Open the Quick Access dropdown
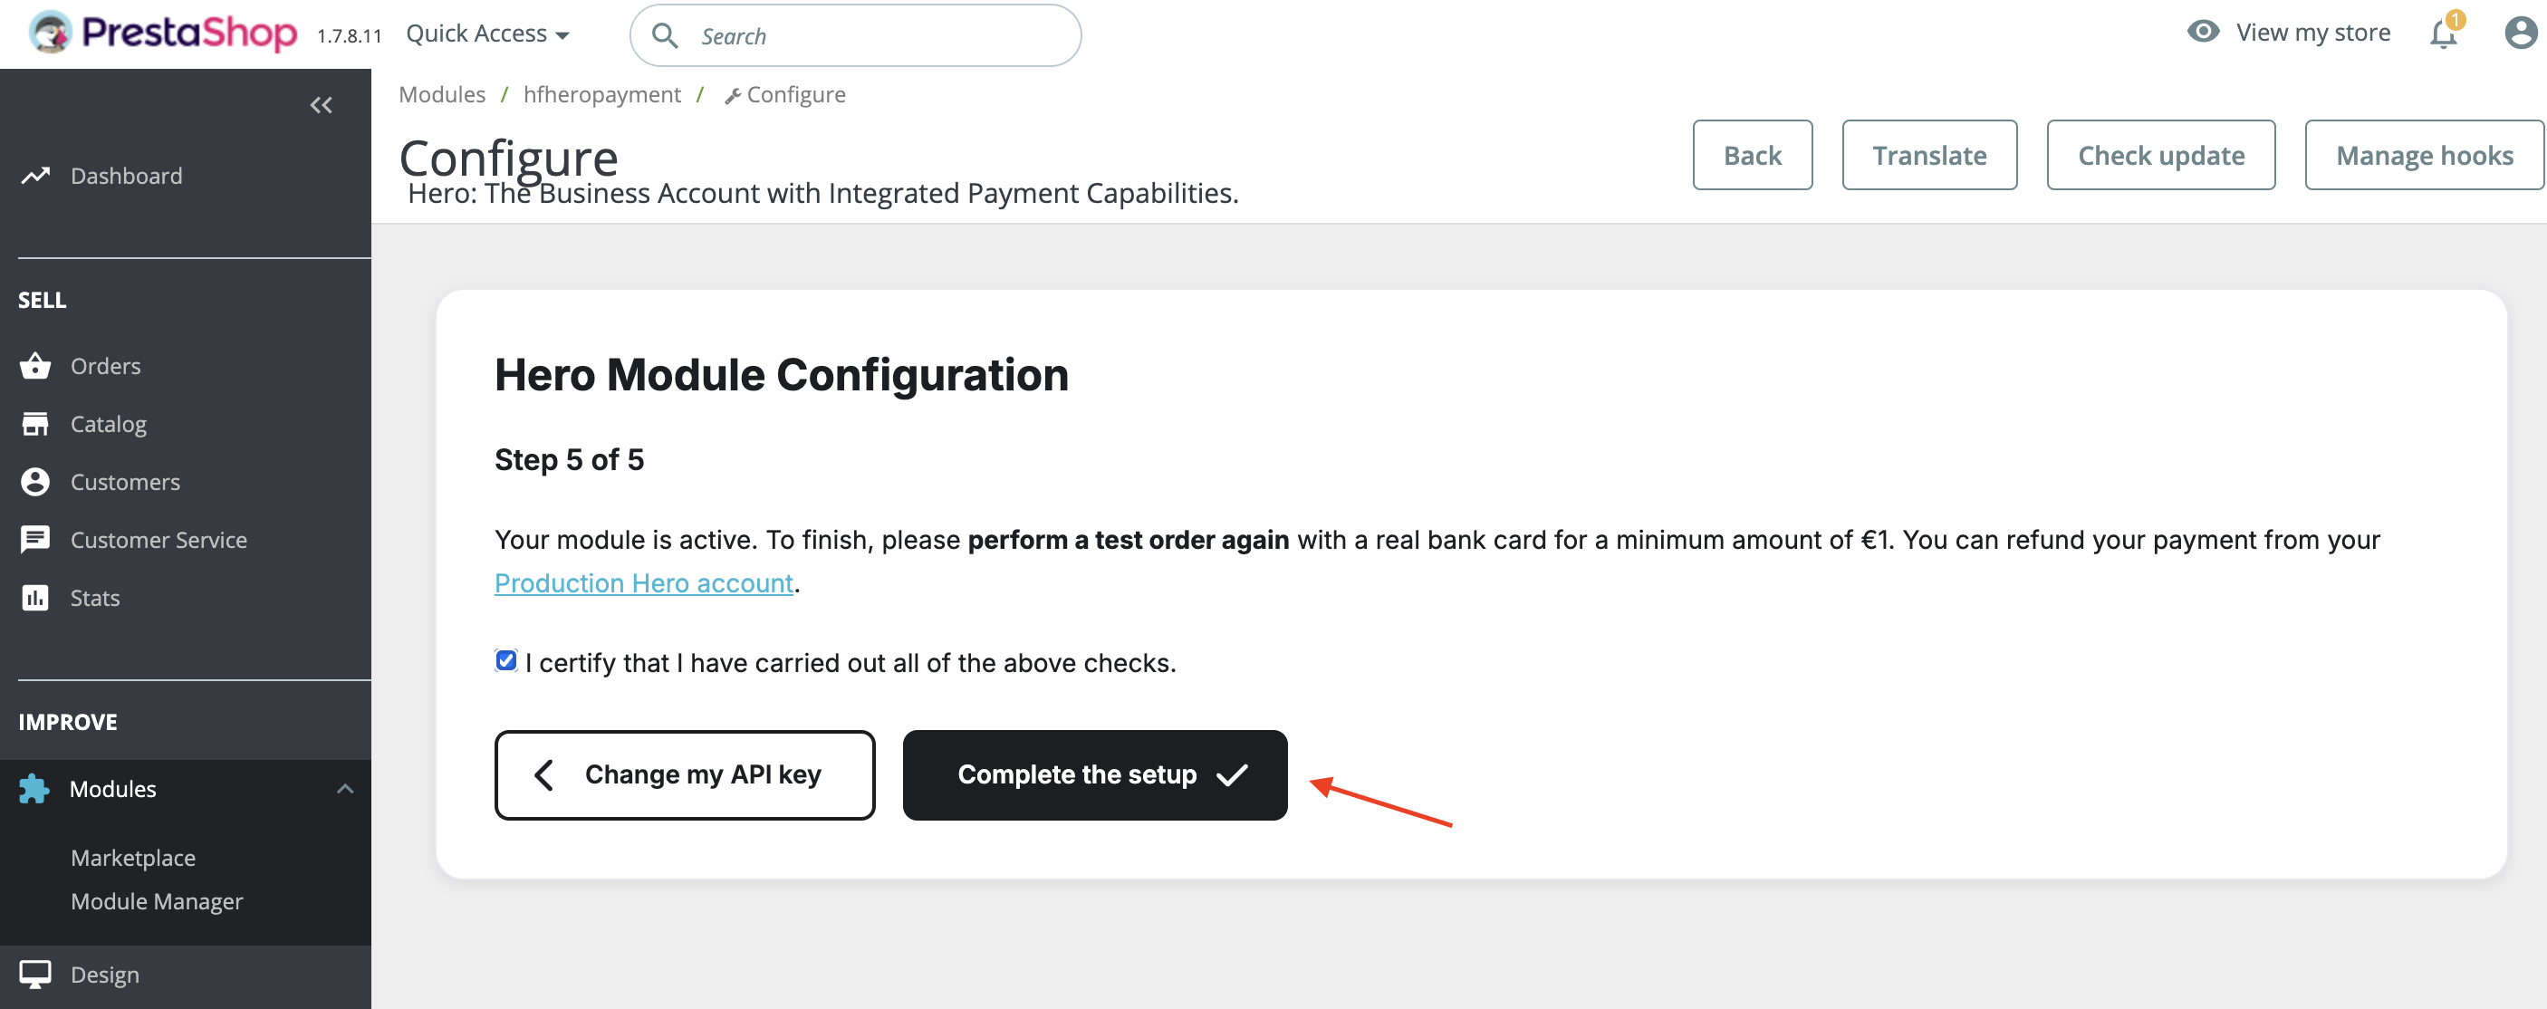 tap(487, 34)
